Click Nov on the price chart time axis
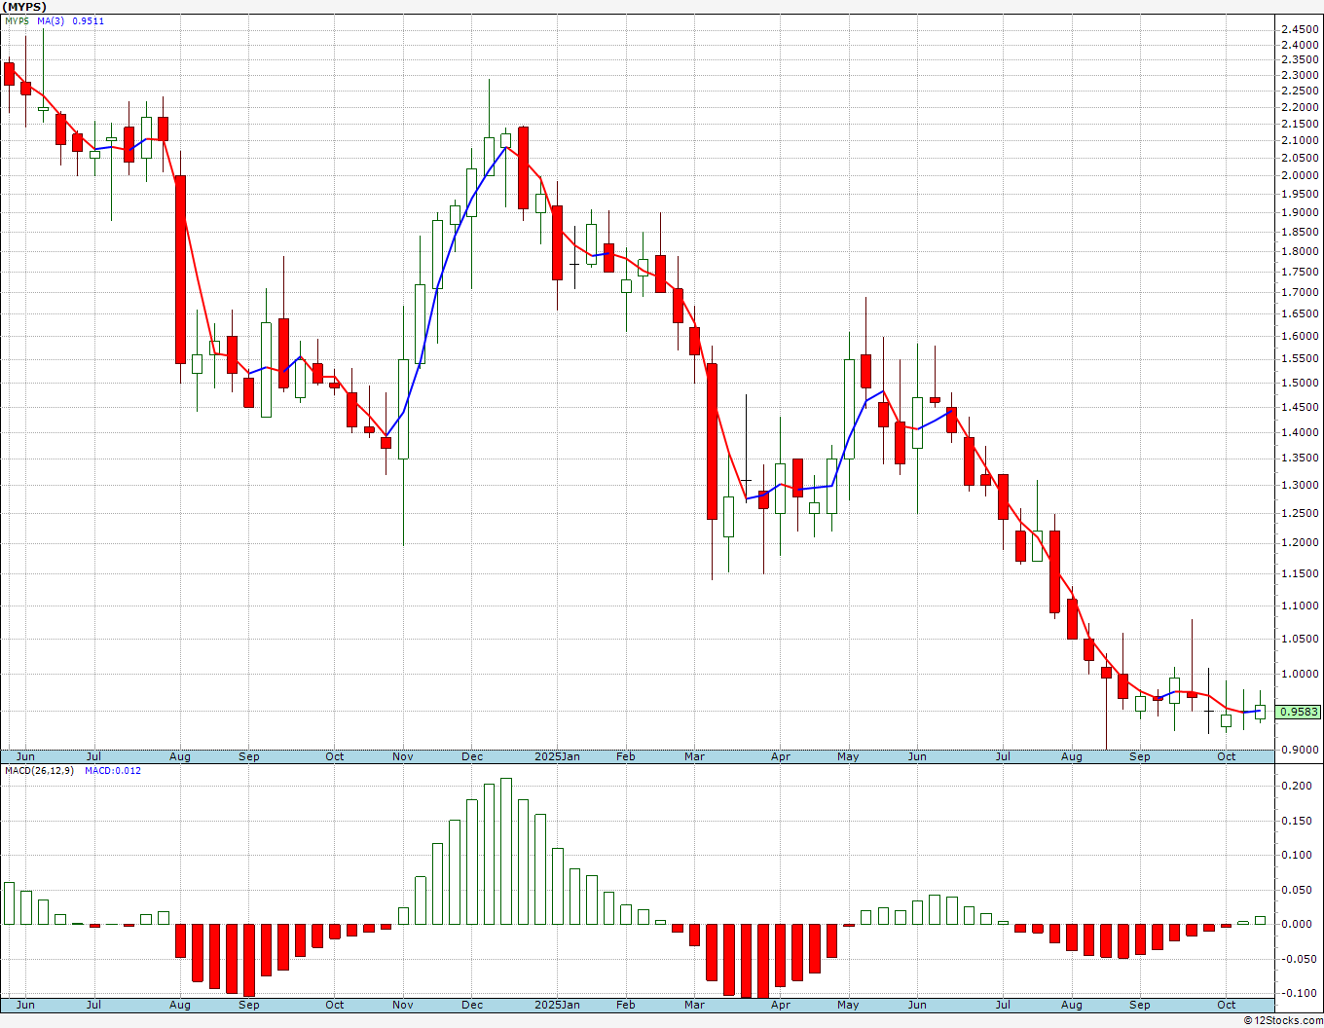Viewport: 1324px width, 1028px height. 403,756
